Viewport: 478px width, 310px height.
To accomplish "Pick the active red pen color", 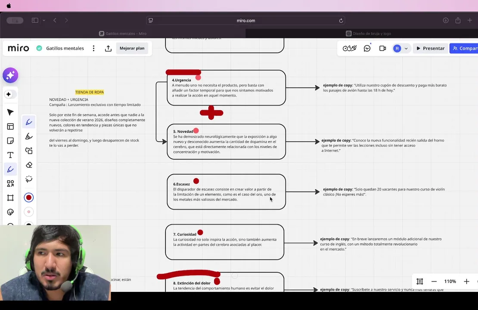I will coord(29,198).
